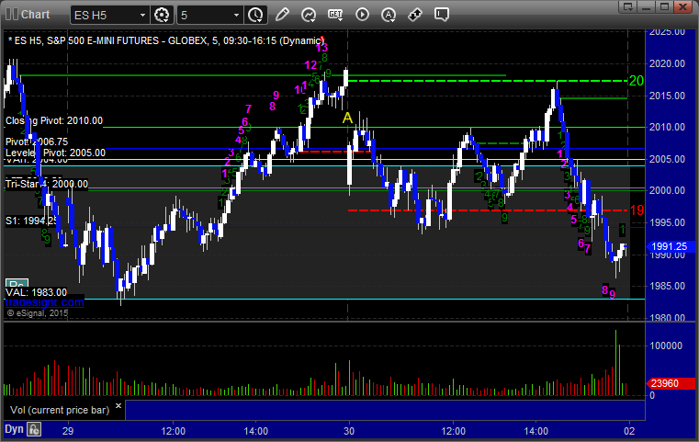Open the window options dropdown button
The width and height of the screenshot is (699, 442).
coord(628,6)
